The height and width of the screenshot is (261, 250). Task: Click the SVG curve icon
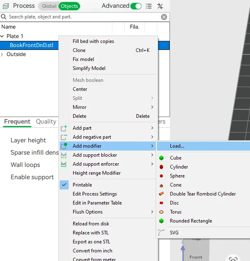point(161,233)
